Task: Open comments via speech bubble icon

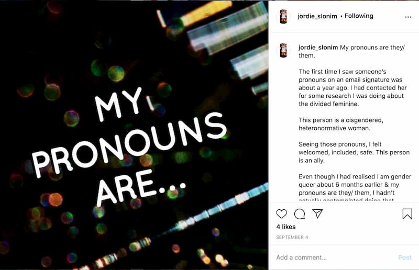Action: (299, 214)
